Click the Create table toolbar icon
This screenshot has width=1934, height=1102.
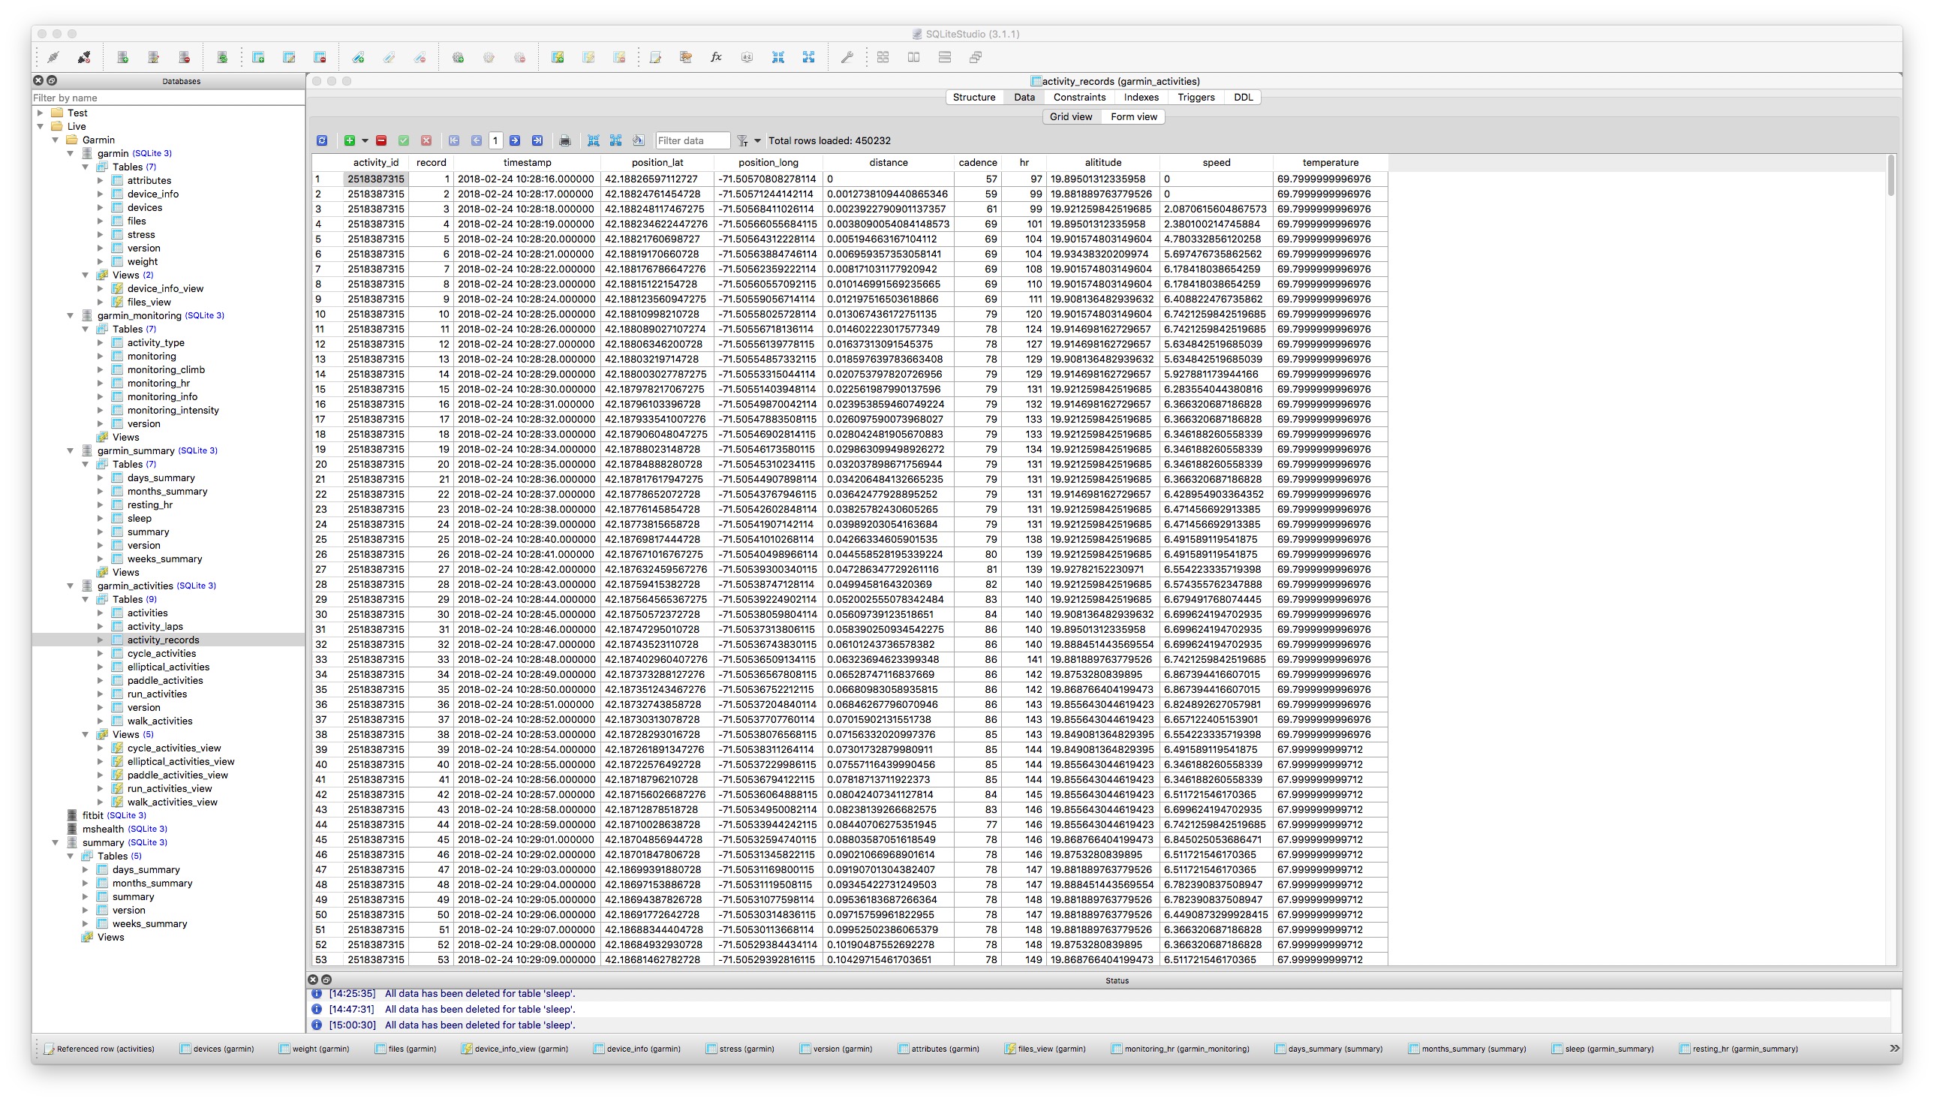[258, 57]
